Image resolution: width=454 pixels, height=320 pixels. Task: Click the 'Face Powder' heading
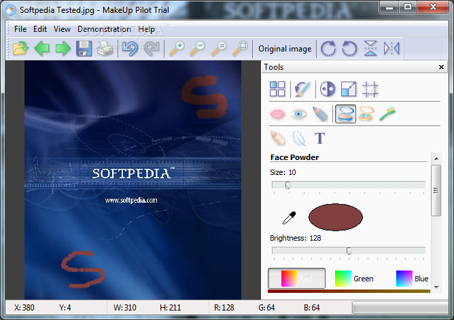(x=294, y=157)
